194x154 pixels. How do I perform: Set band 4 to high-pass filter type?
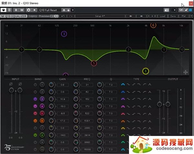click(x=145, y=106)
